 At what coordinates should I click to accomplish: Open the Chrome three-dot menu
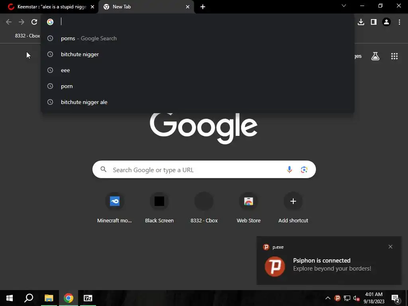[x=399, y=22]
